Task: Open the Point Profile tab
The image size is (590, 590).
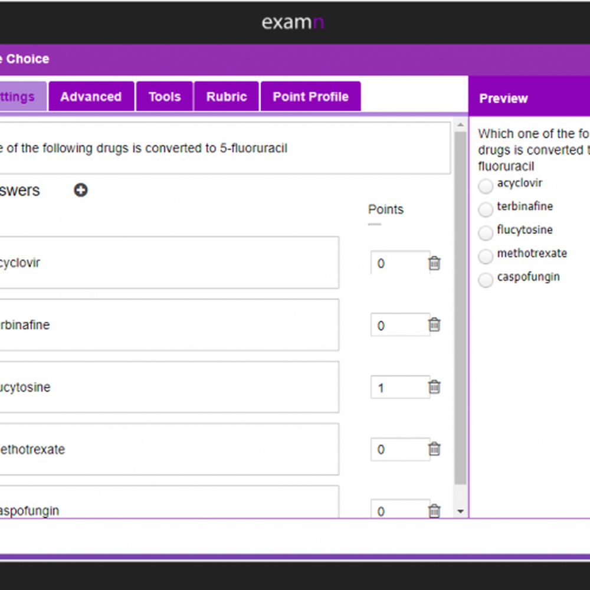Action: click(311, 96)
